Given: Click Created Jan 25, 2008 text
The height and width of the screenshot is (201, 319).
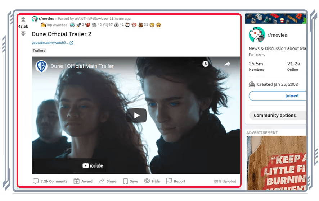Looking at the screenshot, I should coord(277,84).
